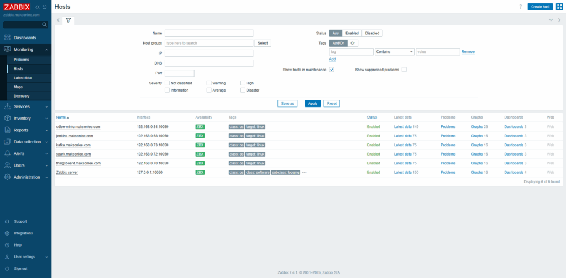
Task: Open Support headset icon
Action: coord(7,222)
